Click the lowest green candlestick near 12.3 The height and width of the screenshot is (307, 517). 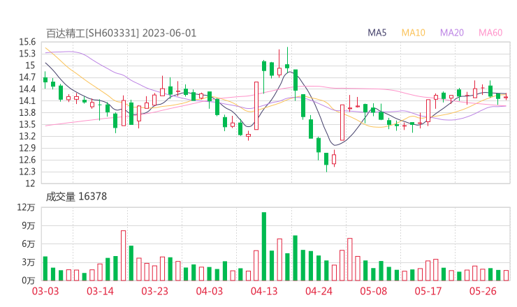(326, 162)
